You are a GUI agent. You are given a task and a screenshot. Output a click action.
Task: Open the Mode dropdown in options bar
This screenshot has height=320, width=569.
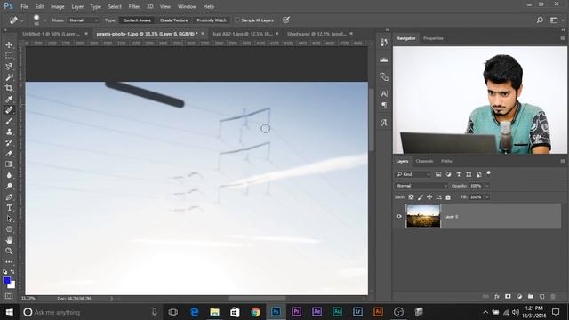click(x=84, y=20)
